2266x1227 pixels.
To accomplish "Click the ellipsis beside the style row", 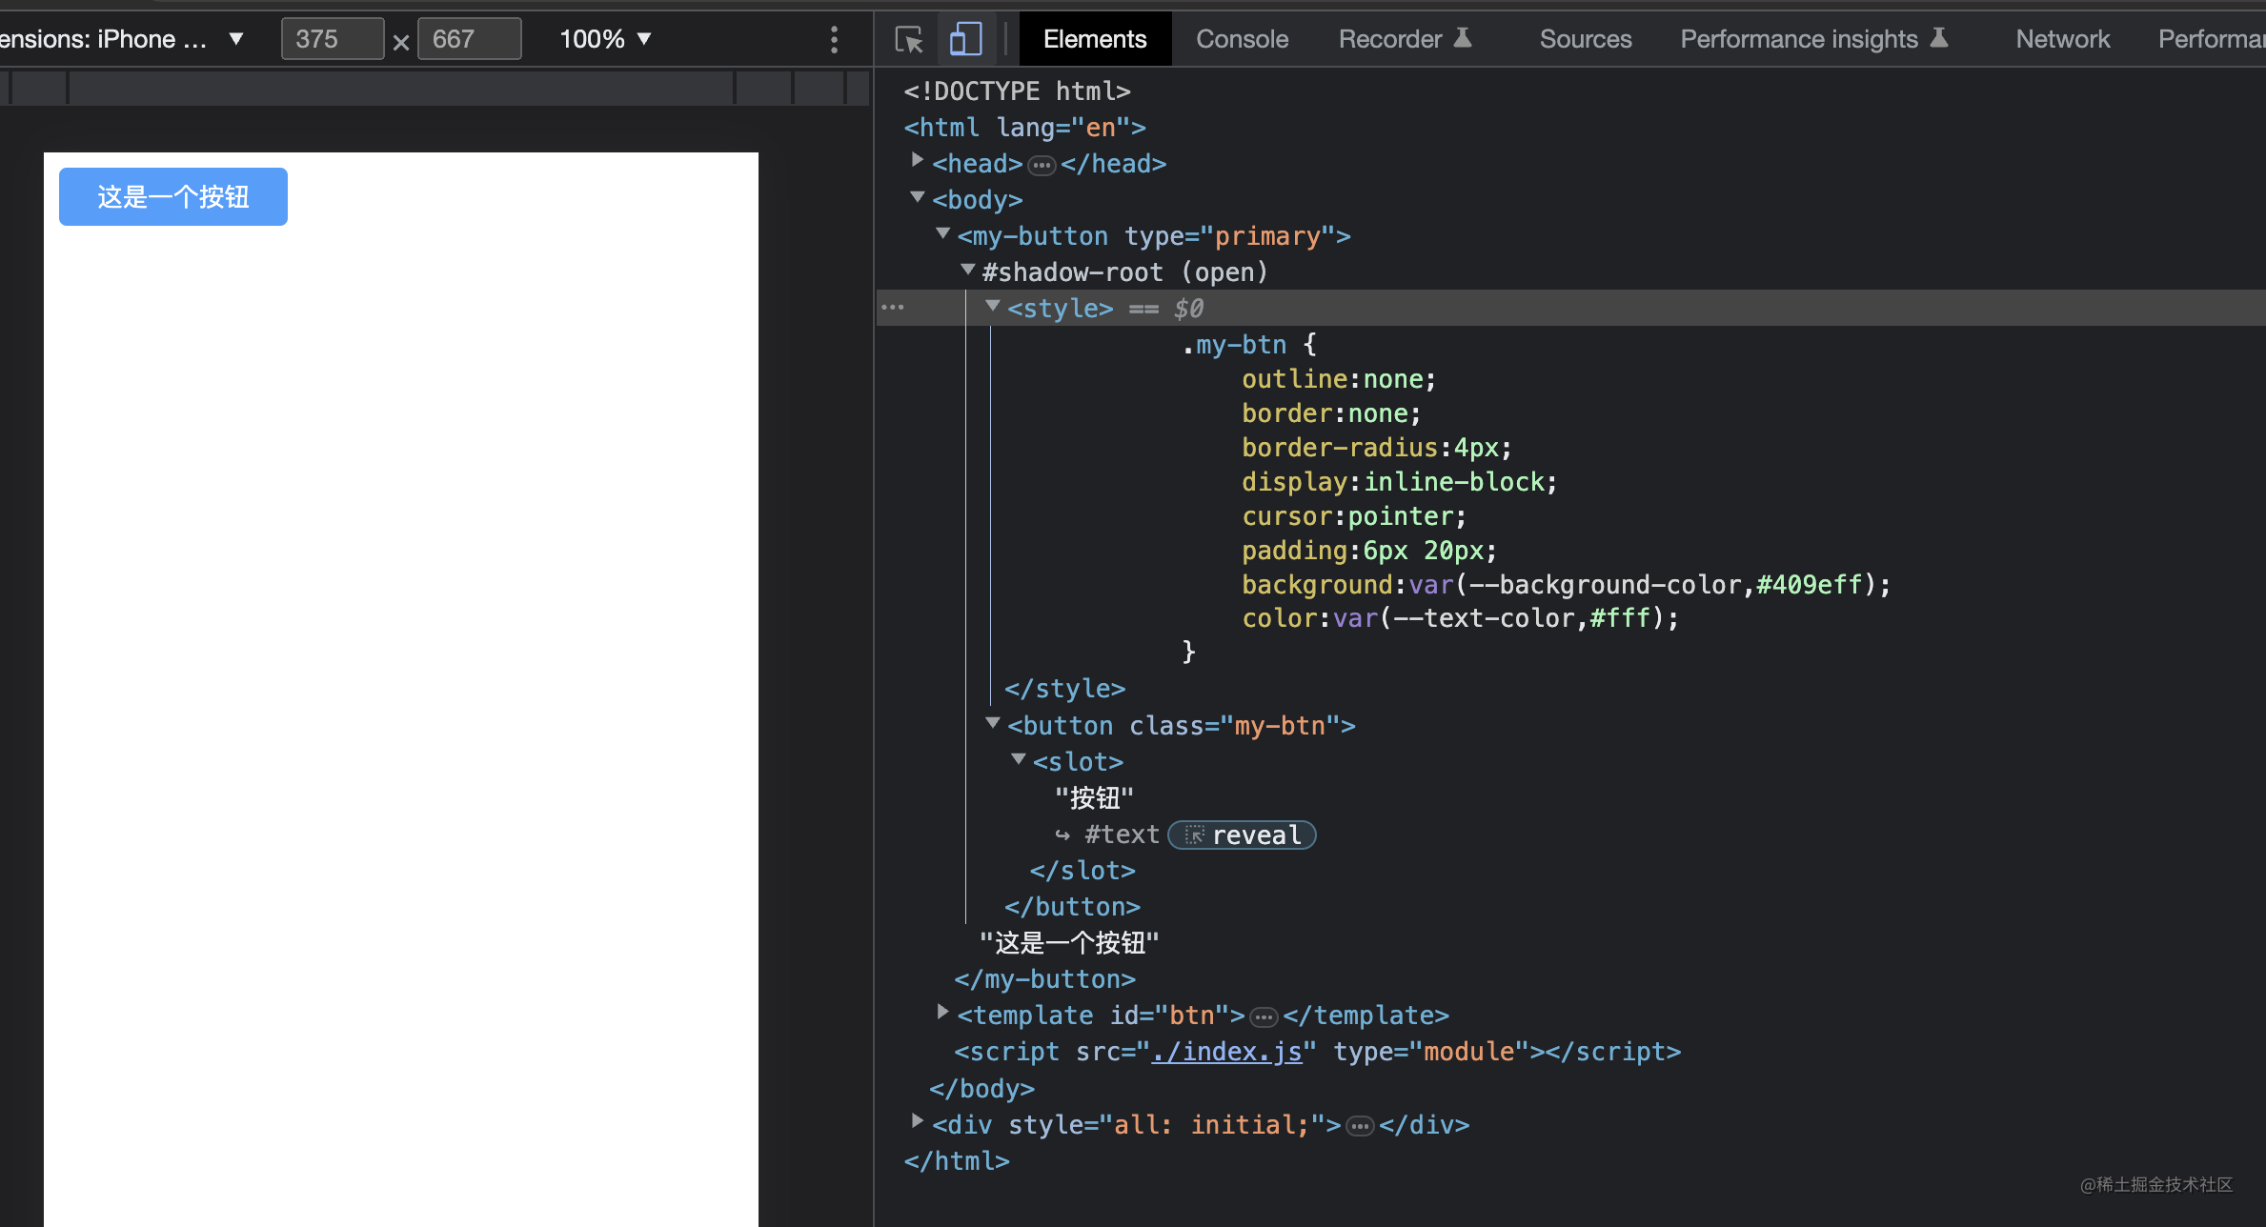I will 893,308.
